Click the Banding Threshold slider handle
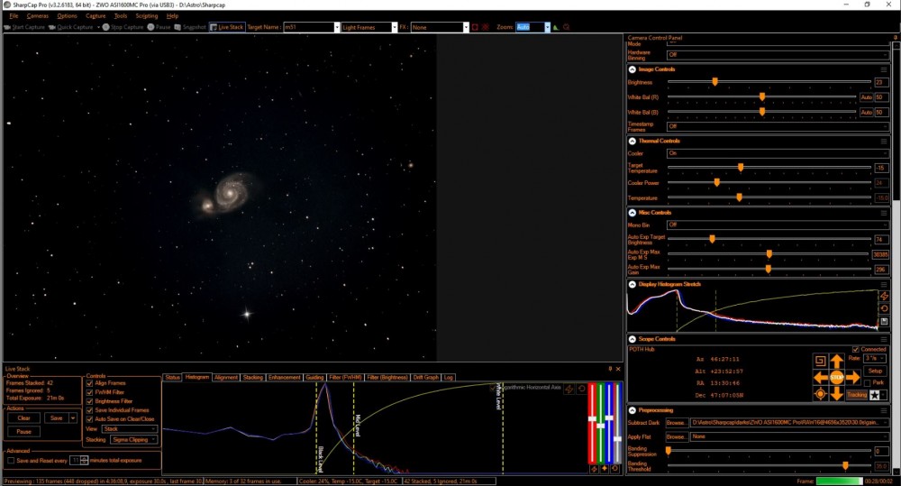Image resolution: width=901 pixels, height=486 pixels. point(845,466)
